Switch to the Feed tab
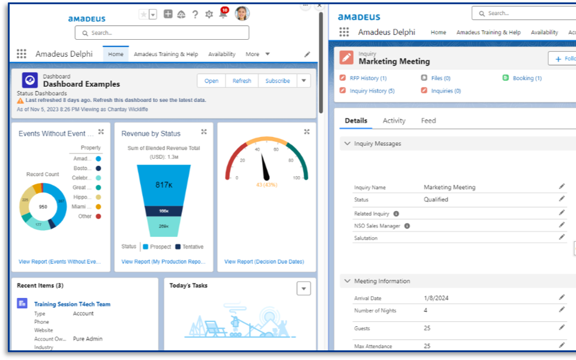This screenshot has width=576, height=360. [428, 121]
